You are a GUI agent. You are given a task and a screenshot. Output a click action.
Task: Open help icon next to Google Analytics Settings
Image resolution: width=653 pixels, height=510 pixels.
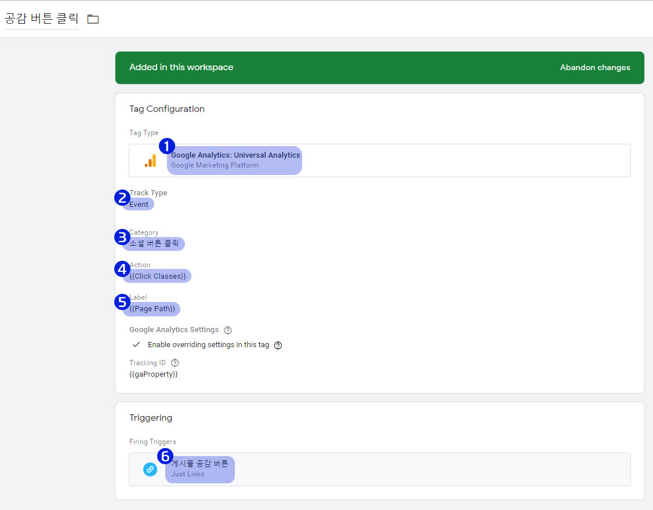[x=228, y=330]
